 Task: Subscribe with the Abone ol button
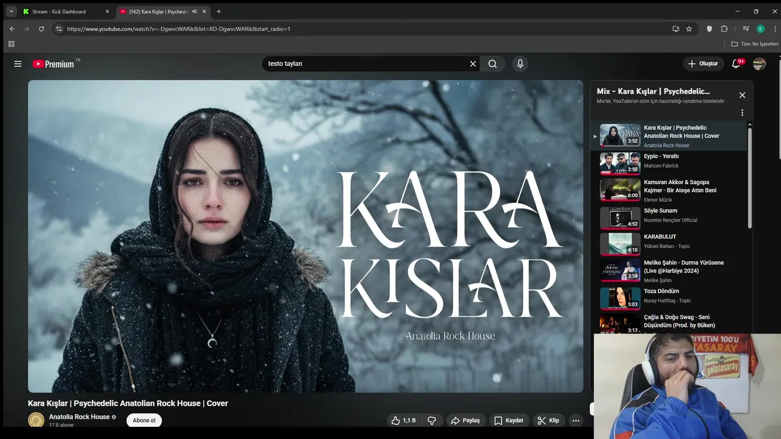[x=144, y=420]
